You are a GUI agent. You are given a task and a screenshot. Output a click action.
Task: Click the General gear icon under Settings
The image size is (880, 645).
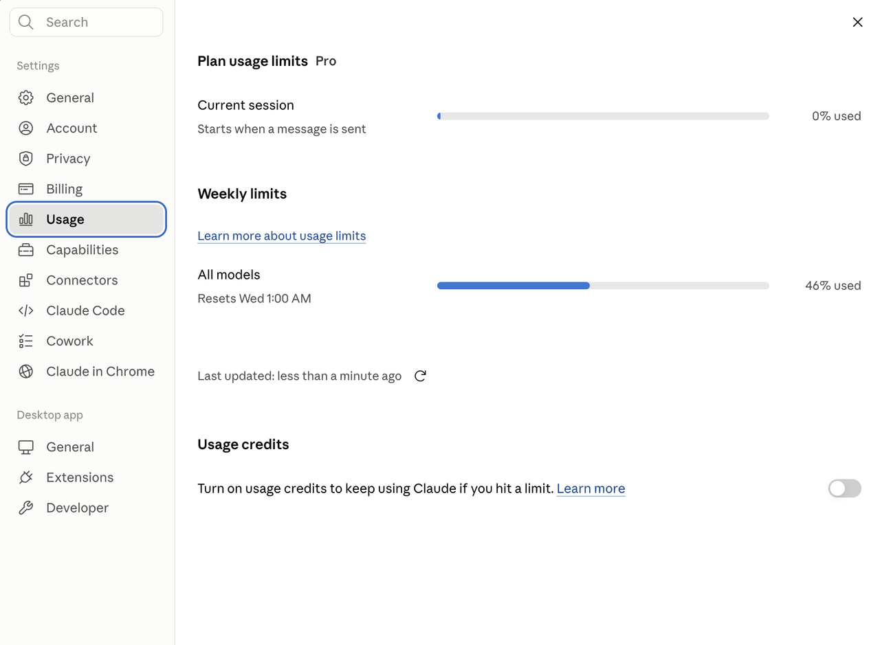click(x=26, y=98)
